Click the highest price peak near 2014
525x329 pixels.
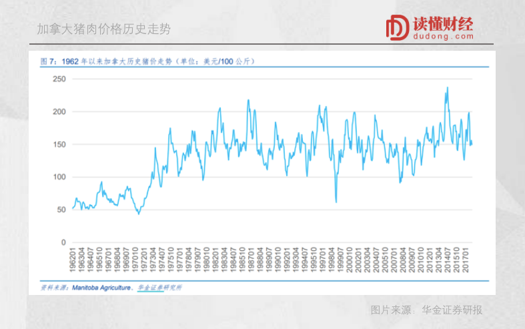[447, 87]
